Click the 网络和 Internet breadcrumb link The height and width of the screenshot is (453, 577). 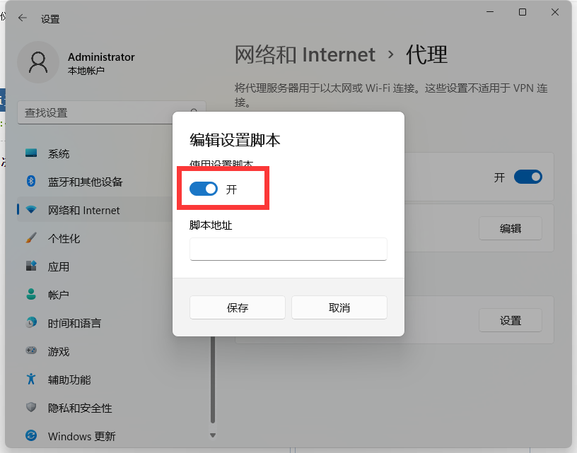[305, 54]
